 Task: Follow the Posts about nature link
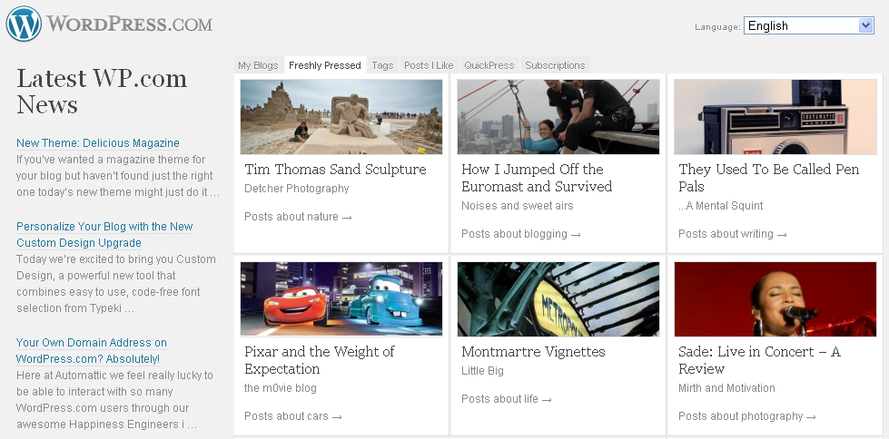298,217
